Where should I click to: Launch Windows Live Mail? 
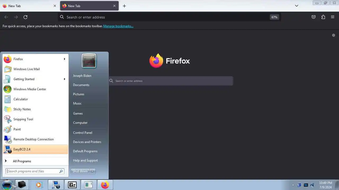coord(35,69)
